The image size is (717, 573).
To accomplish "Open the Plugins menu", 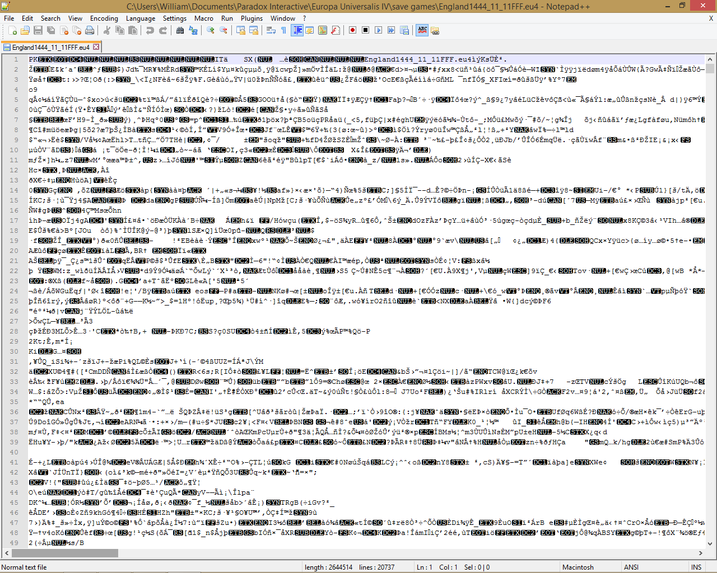I will [x=252, y=18].
